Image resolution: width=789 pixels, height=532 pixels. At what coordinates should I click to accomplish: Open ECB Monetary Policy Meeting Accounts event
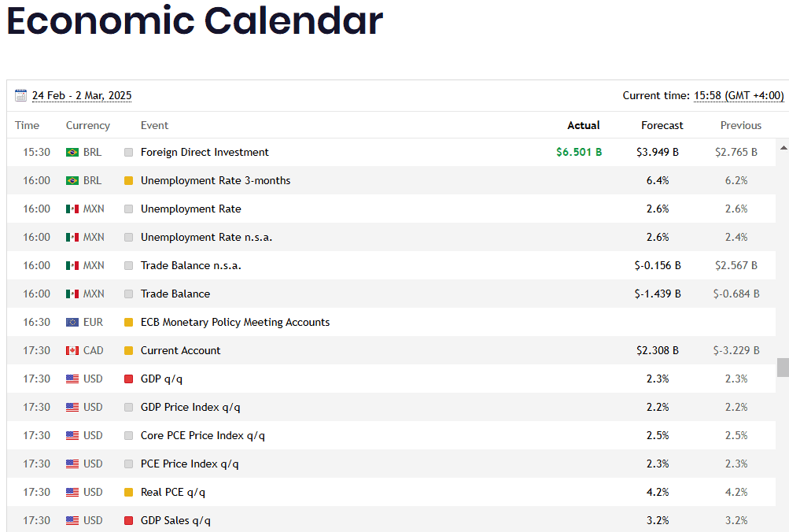point(234,323)
